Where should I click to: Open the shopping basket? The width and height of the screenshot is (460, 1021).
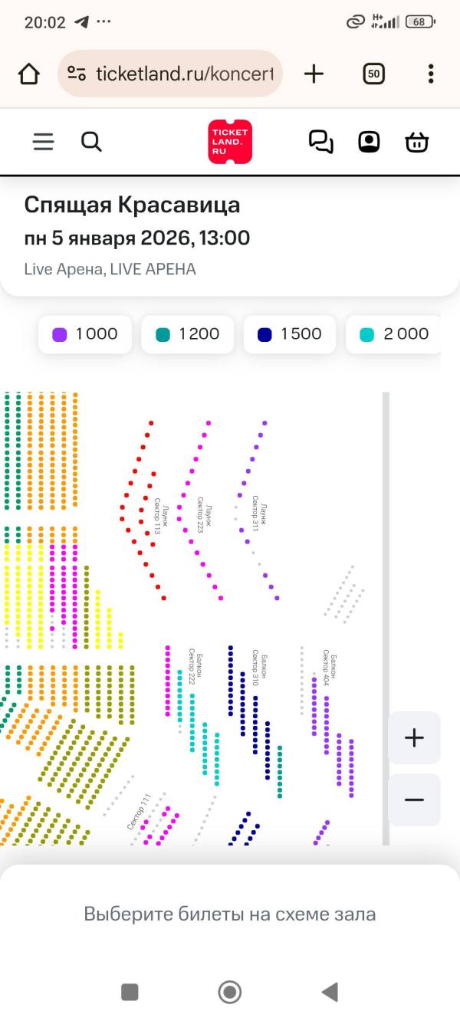(416, 142)
